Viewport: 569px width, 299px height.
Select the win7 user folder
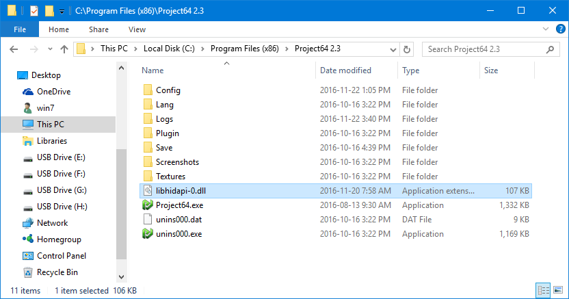45,108
